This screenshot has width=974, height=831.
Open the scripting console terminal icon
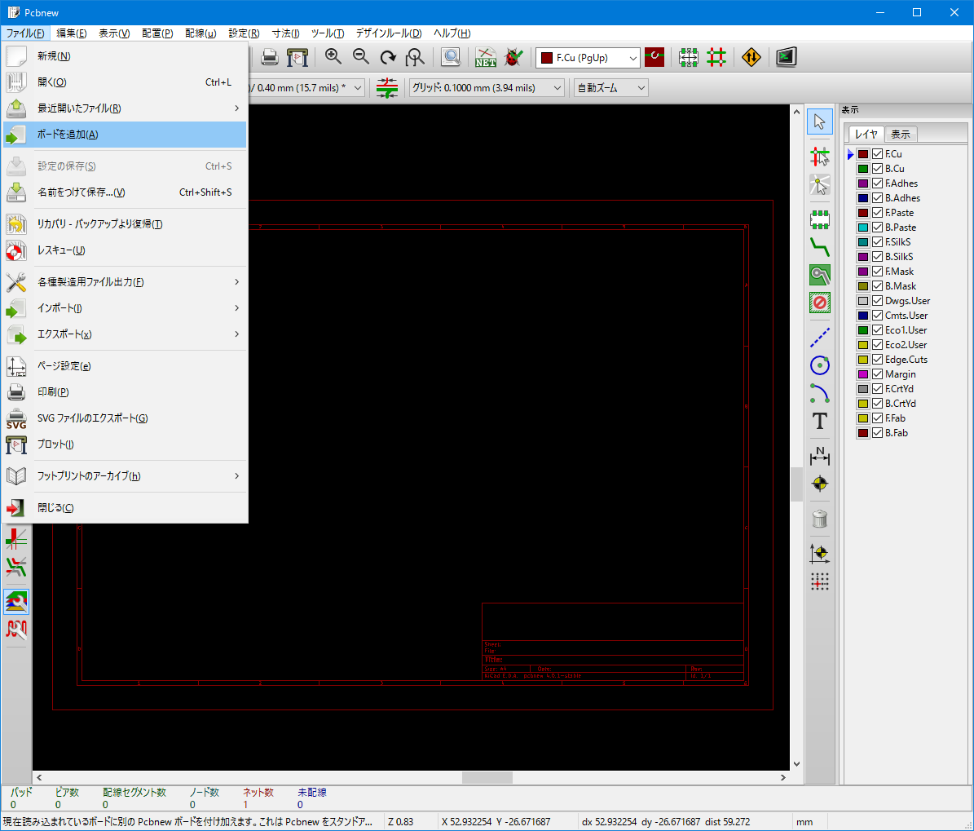[787, 57]
